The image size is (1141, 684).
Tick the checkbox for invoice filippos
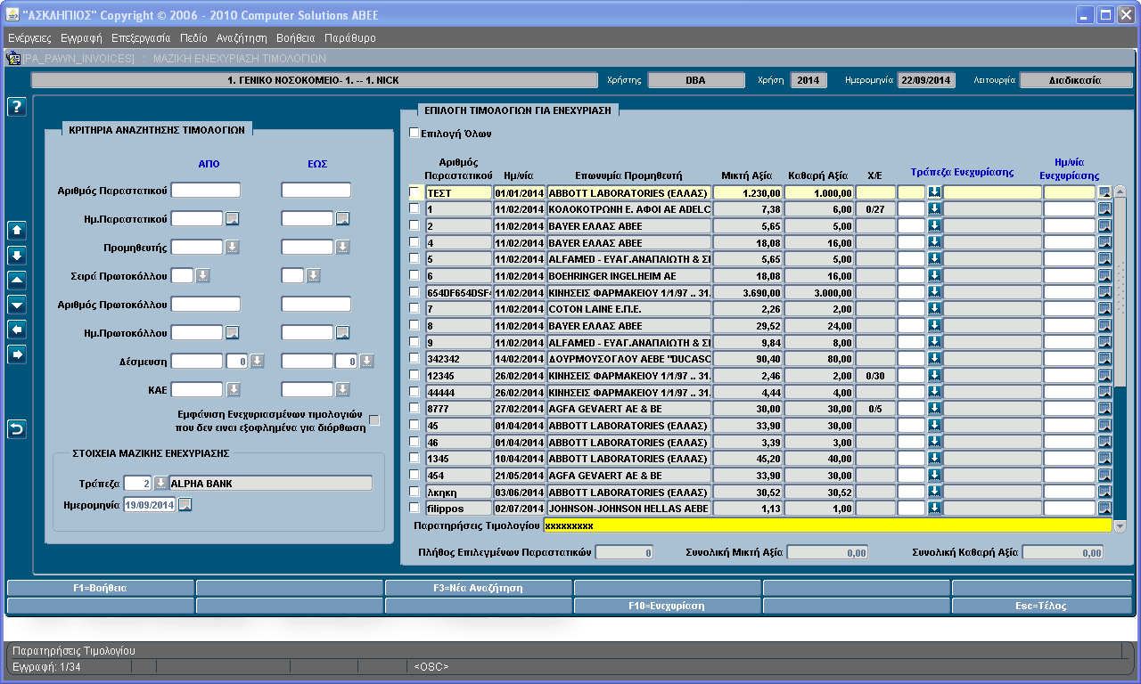click(414, 508)
